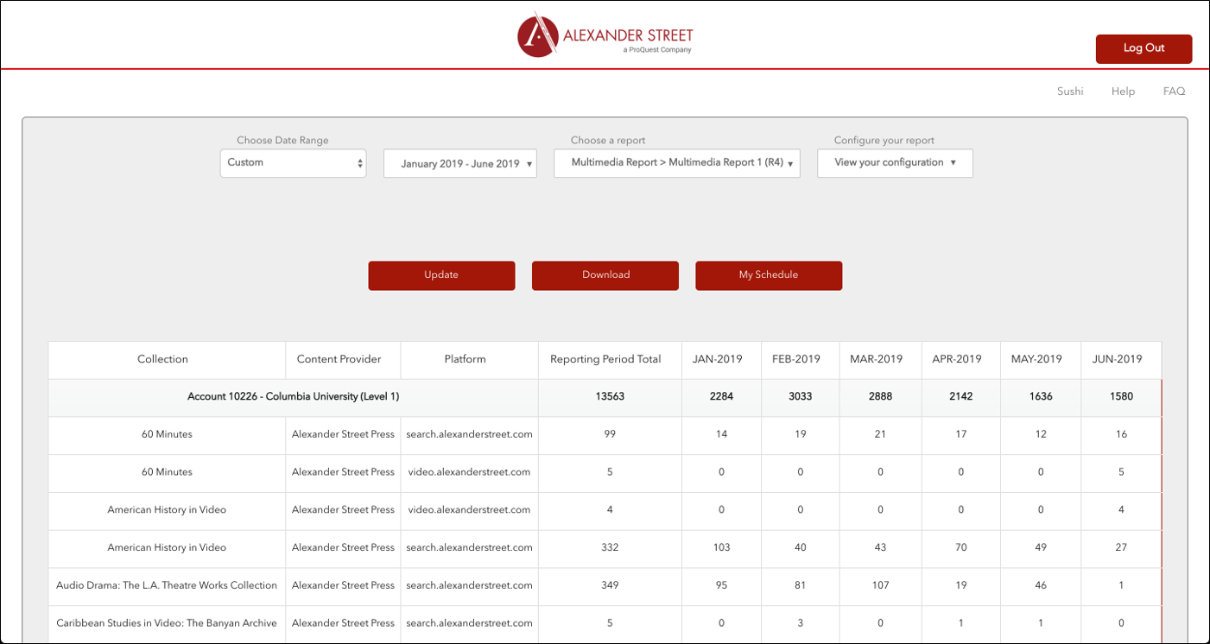Open My Schedule

(769, 275)
